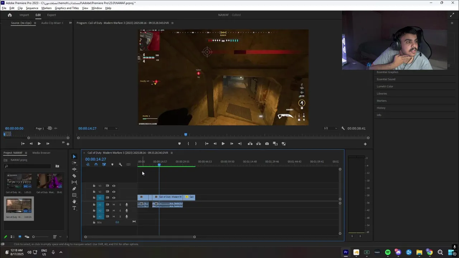Open Lumetri Color panel
459x258 pixels.
tap(385, 86)
